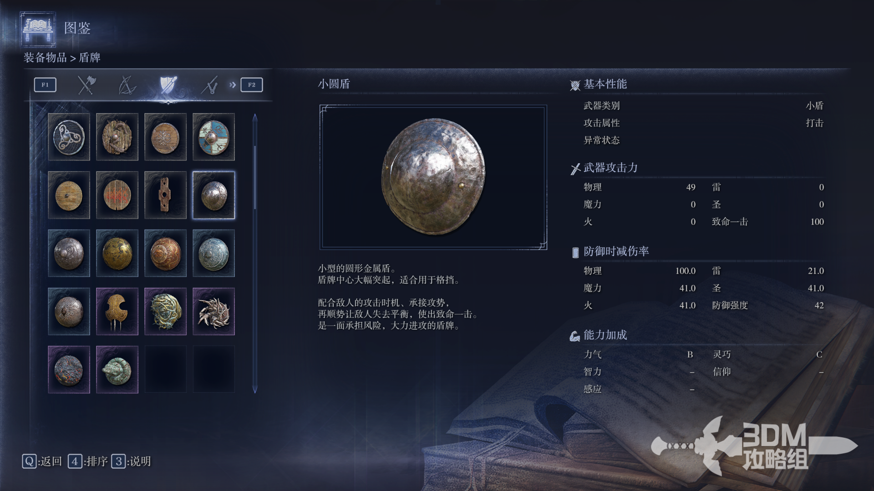
Task: Open the sword and staff category tab
Action: point(209,85)
